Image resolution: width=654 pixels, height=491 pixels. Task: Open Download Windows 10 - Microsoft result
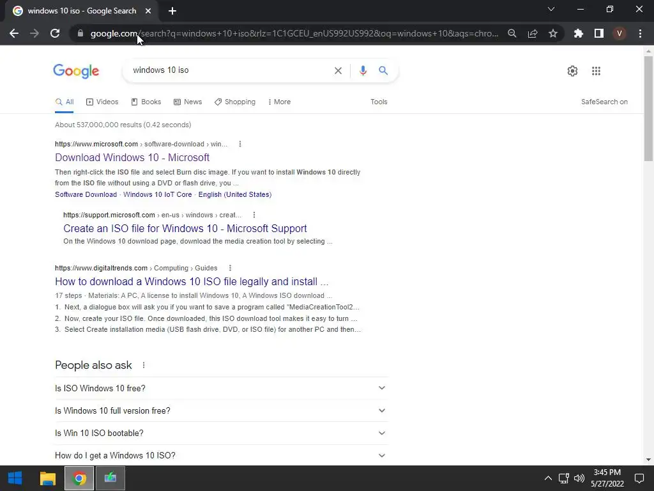tap(132, 157)
